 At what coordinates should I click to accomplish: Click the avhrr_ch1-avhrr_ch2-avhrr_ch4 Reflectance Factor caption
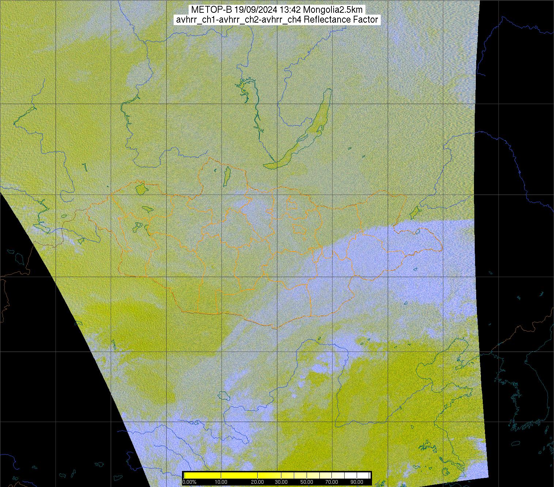click(x=277, y=20)
